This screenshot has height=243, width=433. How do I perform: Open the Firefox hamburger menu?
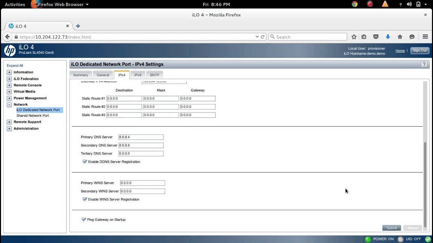pyautogui.click(x=426, y=37)
